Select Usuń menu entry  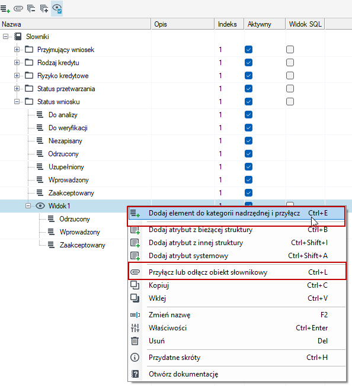[x=236, y=341]
